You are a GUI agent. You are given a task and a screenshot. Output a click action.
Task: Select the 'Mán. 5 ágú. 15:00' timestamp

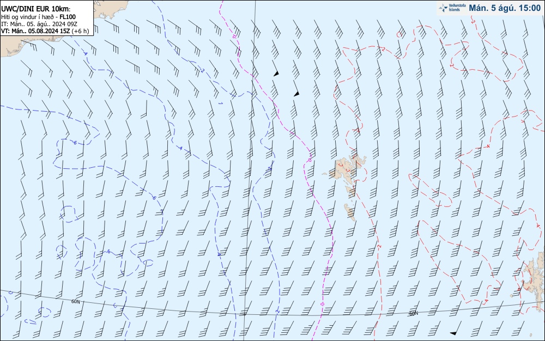coord(505,8)
